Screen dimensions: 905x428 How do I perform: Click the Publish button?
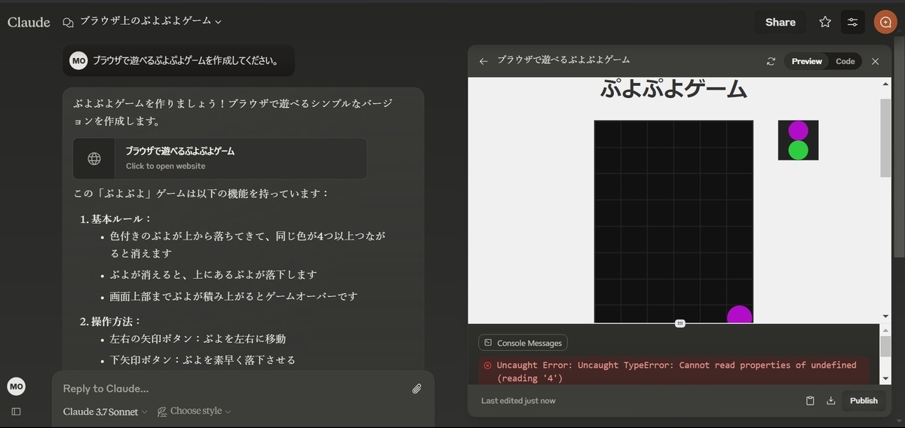[x=864, y=401]
